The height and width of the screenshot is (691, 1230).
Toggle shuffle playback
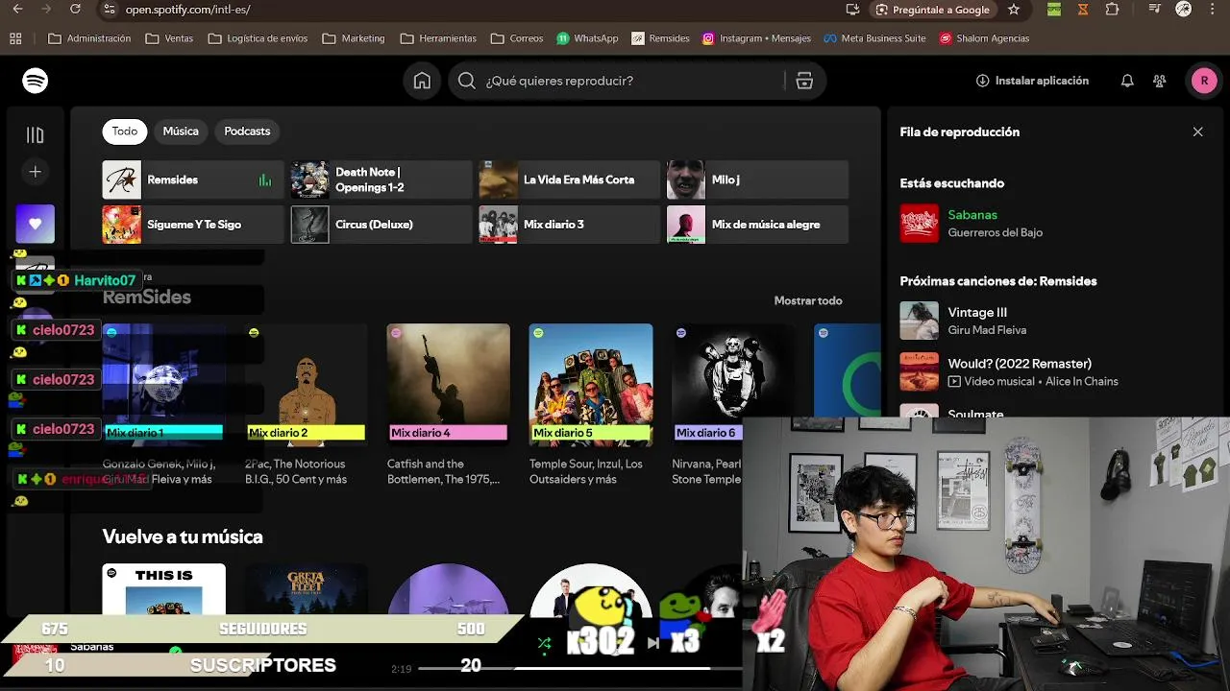[x=544, y=643]
